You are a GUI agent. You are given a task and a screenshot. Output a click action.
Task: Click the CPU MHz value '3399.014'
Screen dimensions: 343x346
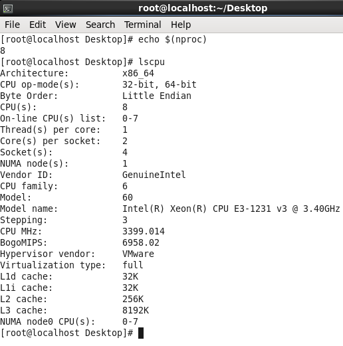[144, 231]
